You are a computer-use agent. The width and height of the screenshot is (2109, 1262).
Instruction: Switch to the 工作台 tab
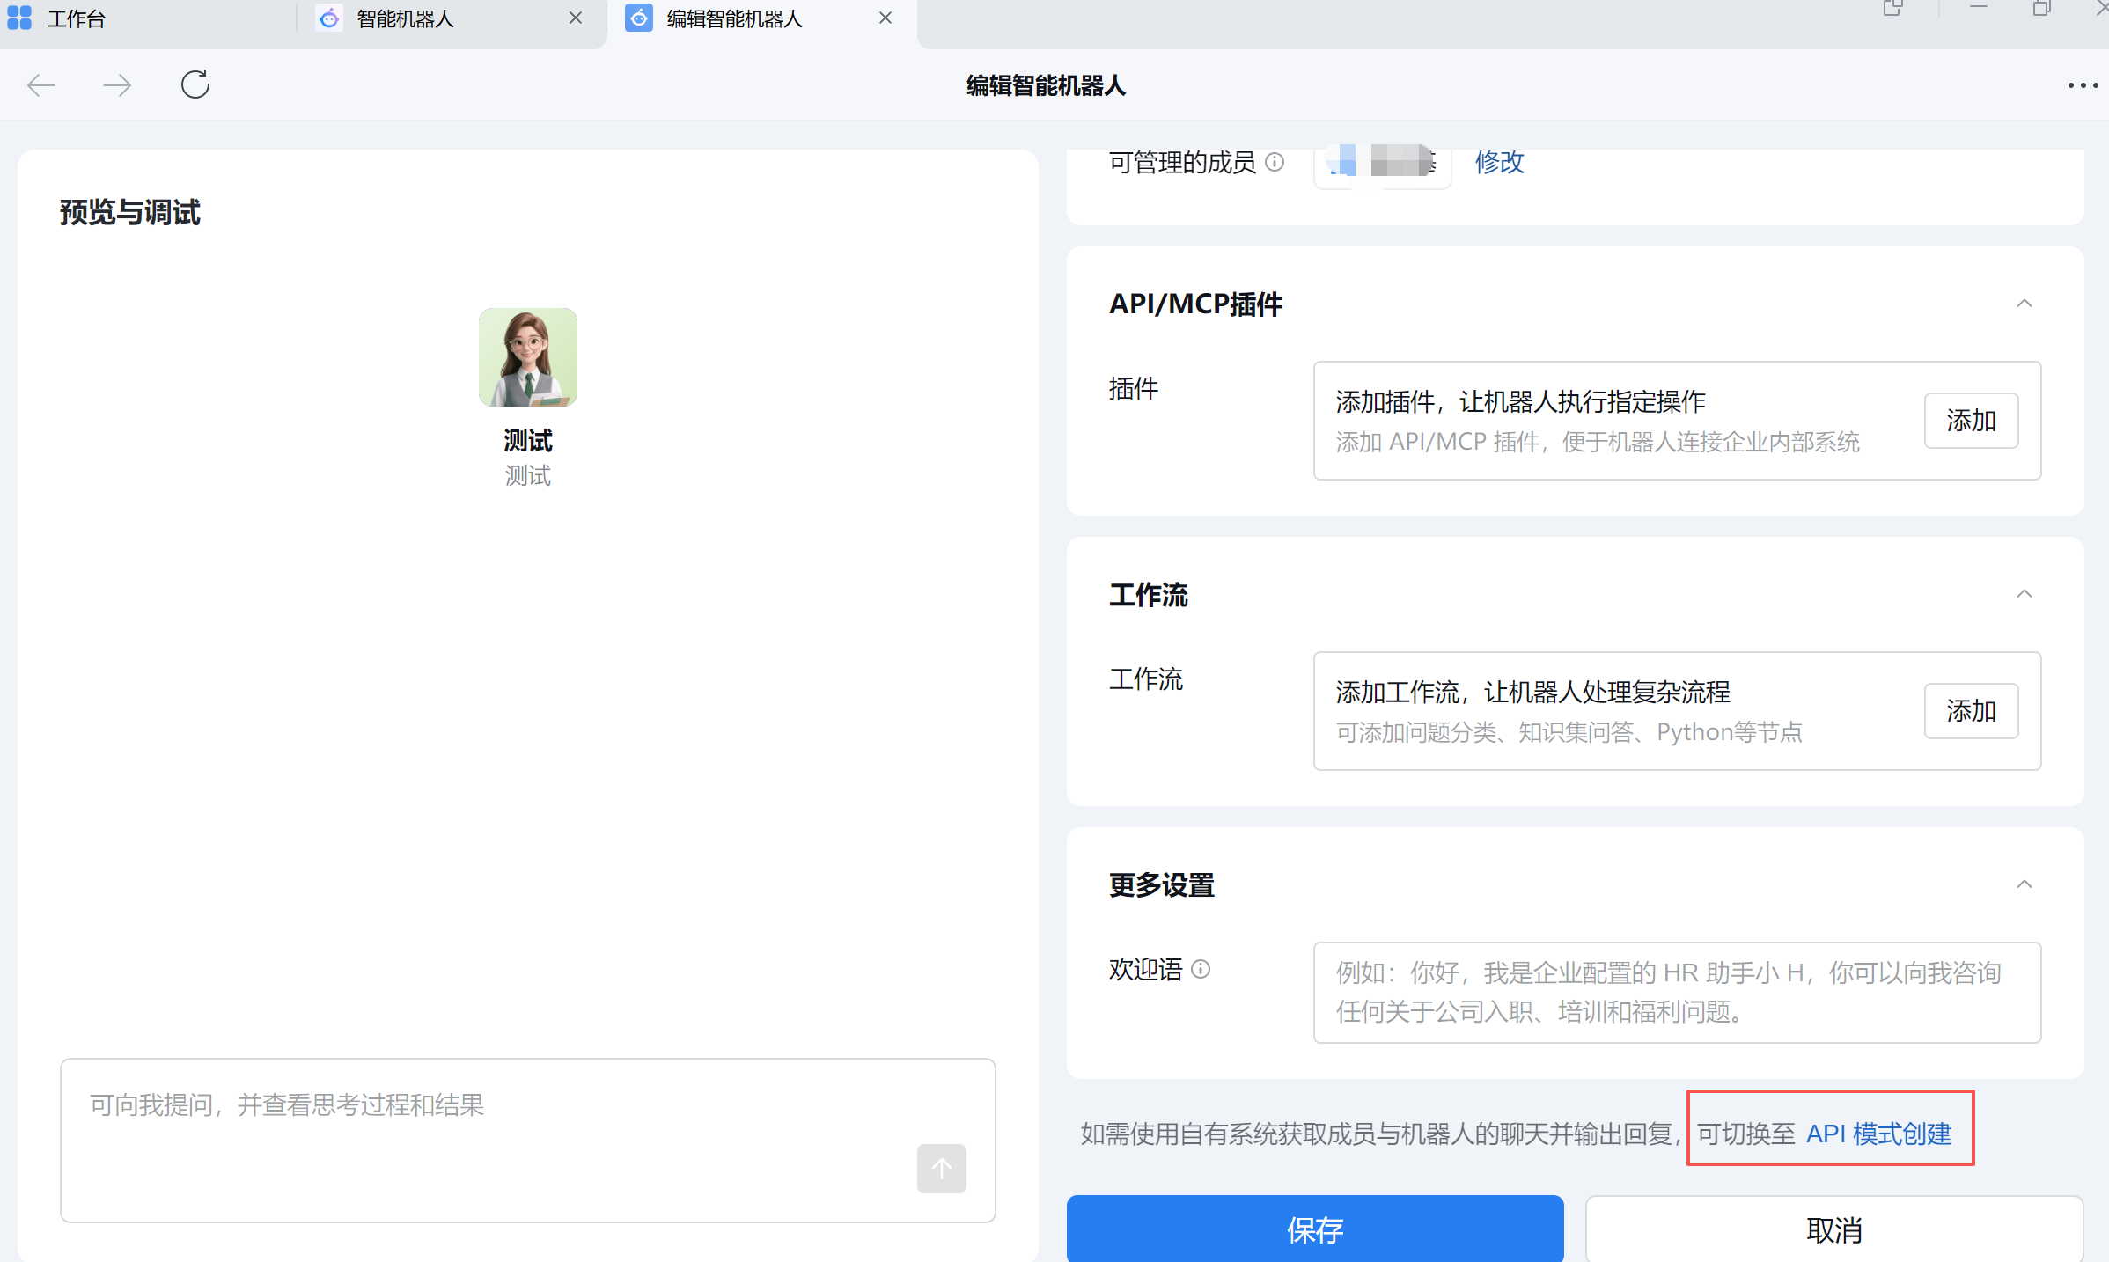(148, 18)
